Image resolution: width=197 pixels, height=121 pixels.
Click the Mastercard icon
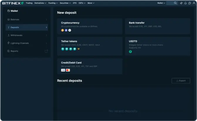(x=68, y=70)
